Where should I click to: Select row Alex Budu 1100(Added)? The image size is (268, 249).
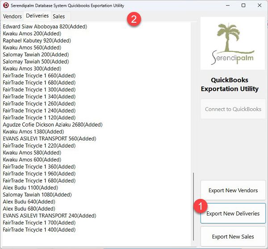(x=30, y=188)
